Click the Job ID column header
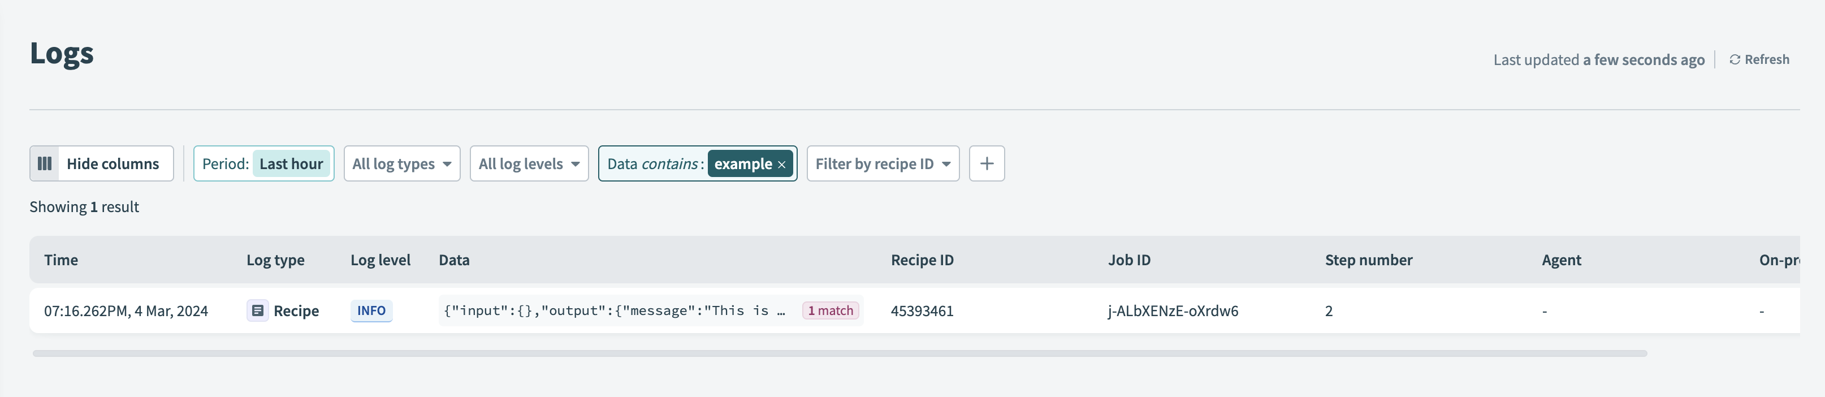Image resolution: width=1825 pixels, height=397 pixels. click(1129, 260)
